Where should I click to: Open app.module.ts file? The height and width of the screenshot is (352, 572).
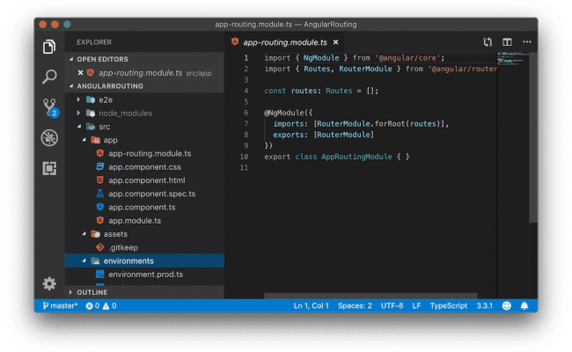pos(135,221)
